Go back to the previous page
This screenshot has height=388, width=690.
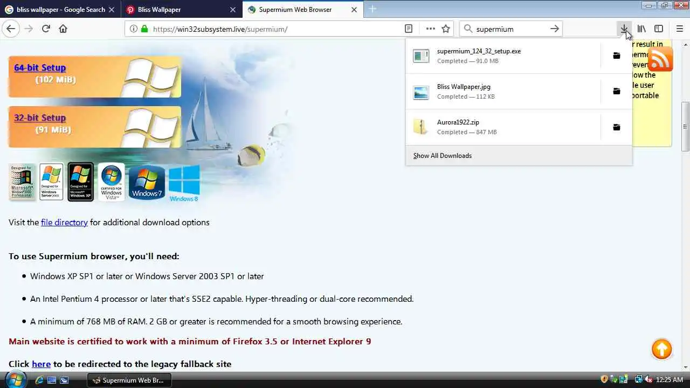click(11, 29)
